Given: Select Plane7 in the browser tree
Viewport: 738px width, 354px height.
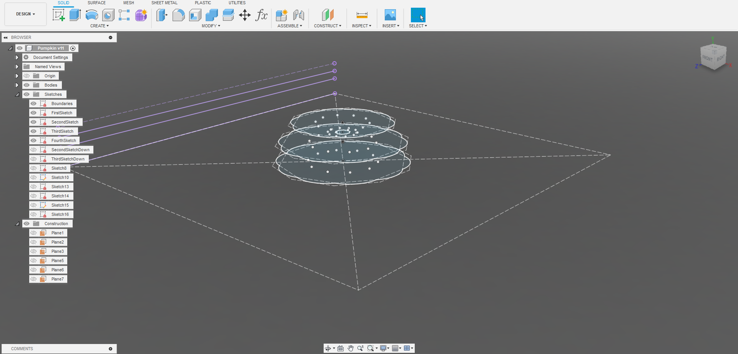Looking at the screenshot, I should 58,279.
